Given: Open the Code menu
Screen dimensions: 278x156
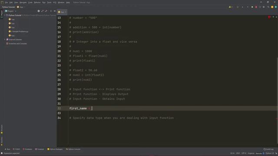Looking at the screenshot, I should click(x=30, y=3).
